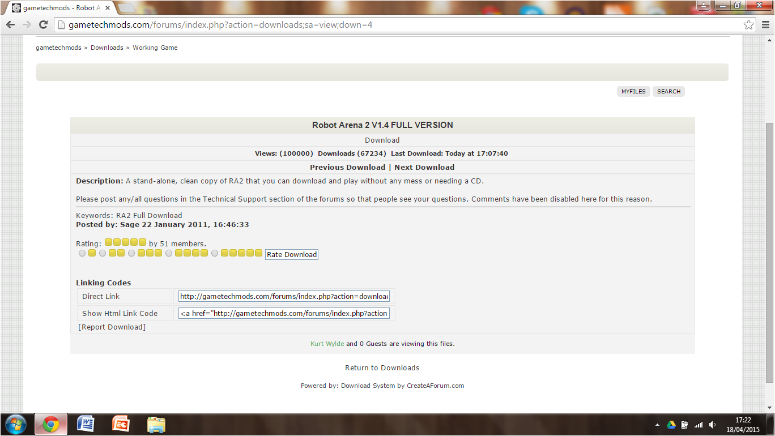The height and width of the screenshot is (436, 775).
Task: Click the browser Forward arrow
Action: (x=27, y=25)
